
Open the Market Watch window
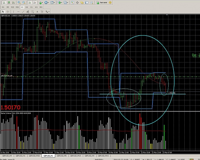[72, 3]
